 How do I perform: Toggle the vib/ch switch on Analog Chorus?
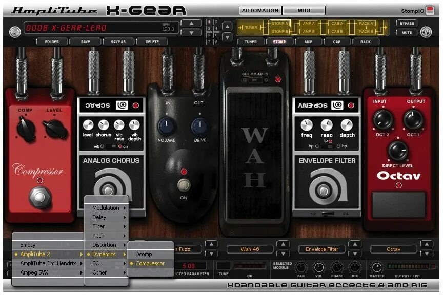[x=113, y=146]
